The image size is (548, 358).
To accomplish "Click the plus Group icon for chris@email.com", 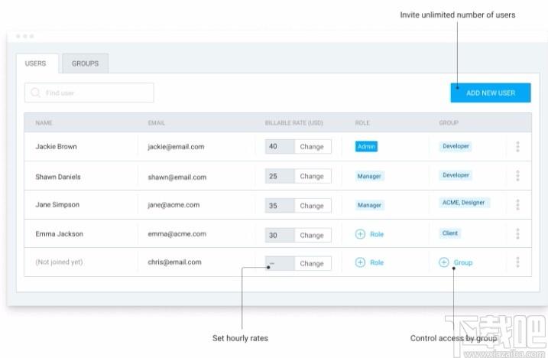I will click(x=444, y=262).
